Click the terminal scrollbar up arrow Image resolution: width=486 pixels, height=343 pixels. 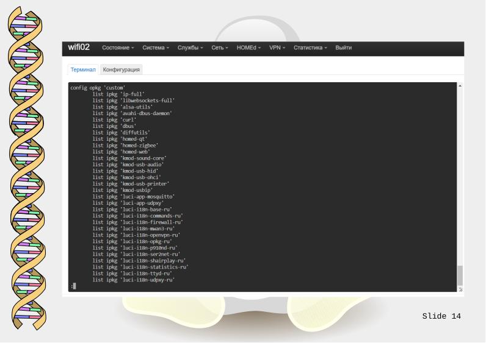[460, 85]
